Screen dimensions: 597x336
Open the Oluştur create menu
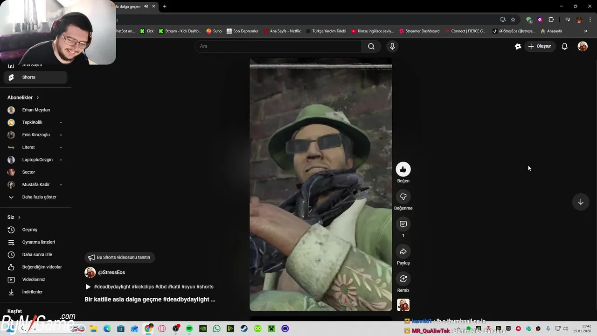click(540, 46)
